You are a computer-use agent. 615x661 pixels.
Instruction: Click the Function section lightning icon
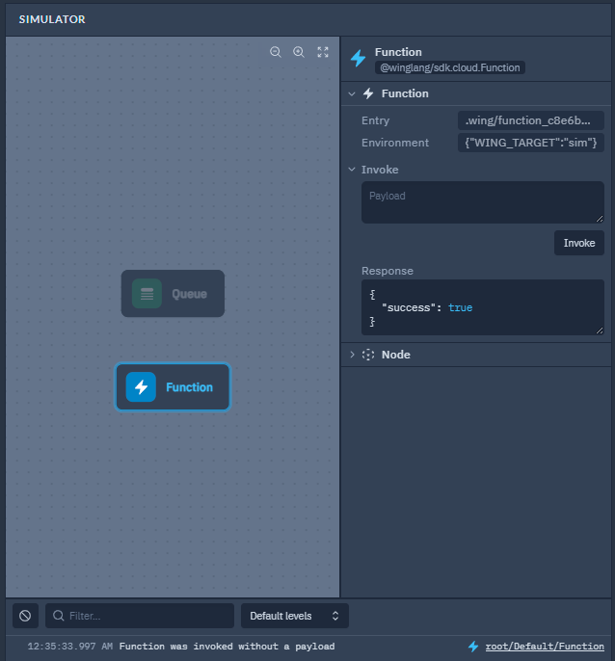tap(368, 93)
